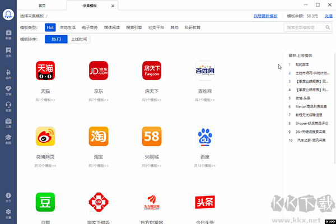Select the green 豆瓣 Douban template icon
The image size is (336, 224).
coord(45,202)
